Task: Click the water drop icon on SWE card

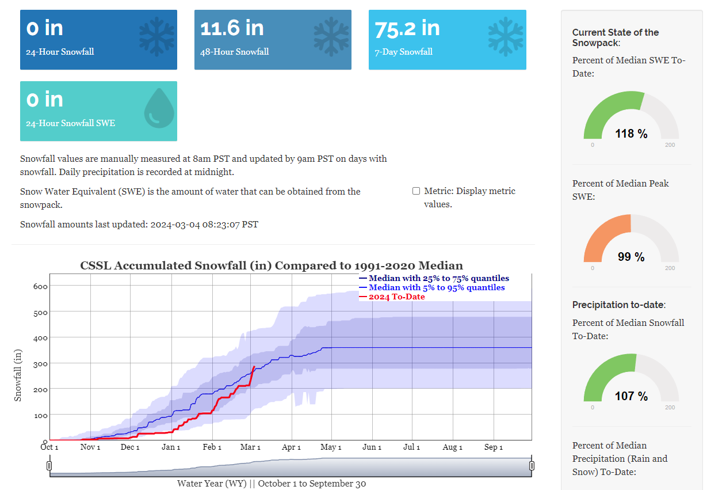Action: [159, 108]
